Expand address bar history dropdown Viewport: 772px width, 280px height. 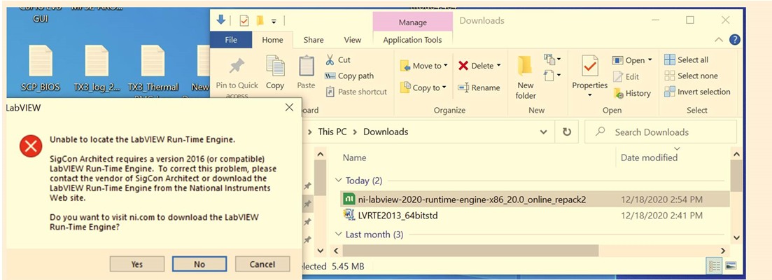tap(544, 132)
